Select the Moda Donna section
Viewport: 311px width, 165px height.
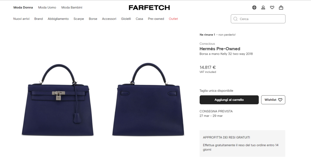pyautogui.click(x=23, y=8)
